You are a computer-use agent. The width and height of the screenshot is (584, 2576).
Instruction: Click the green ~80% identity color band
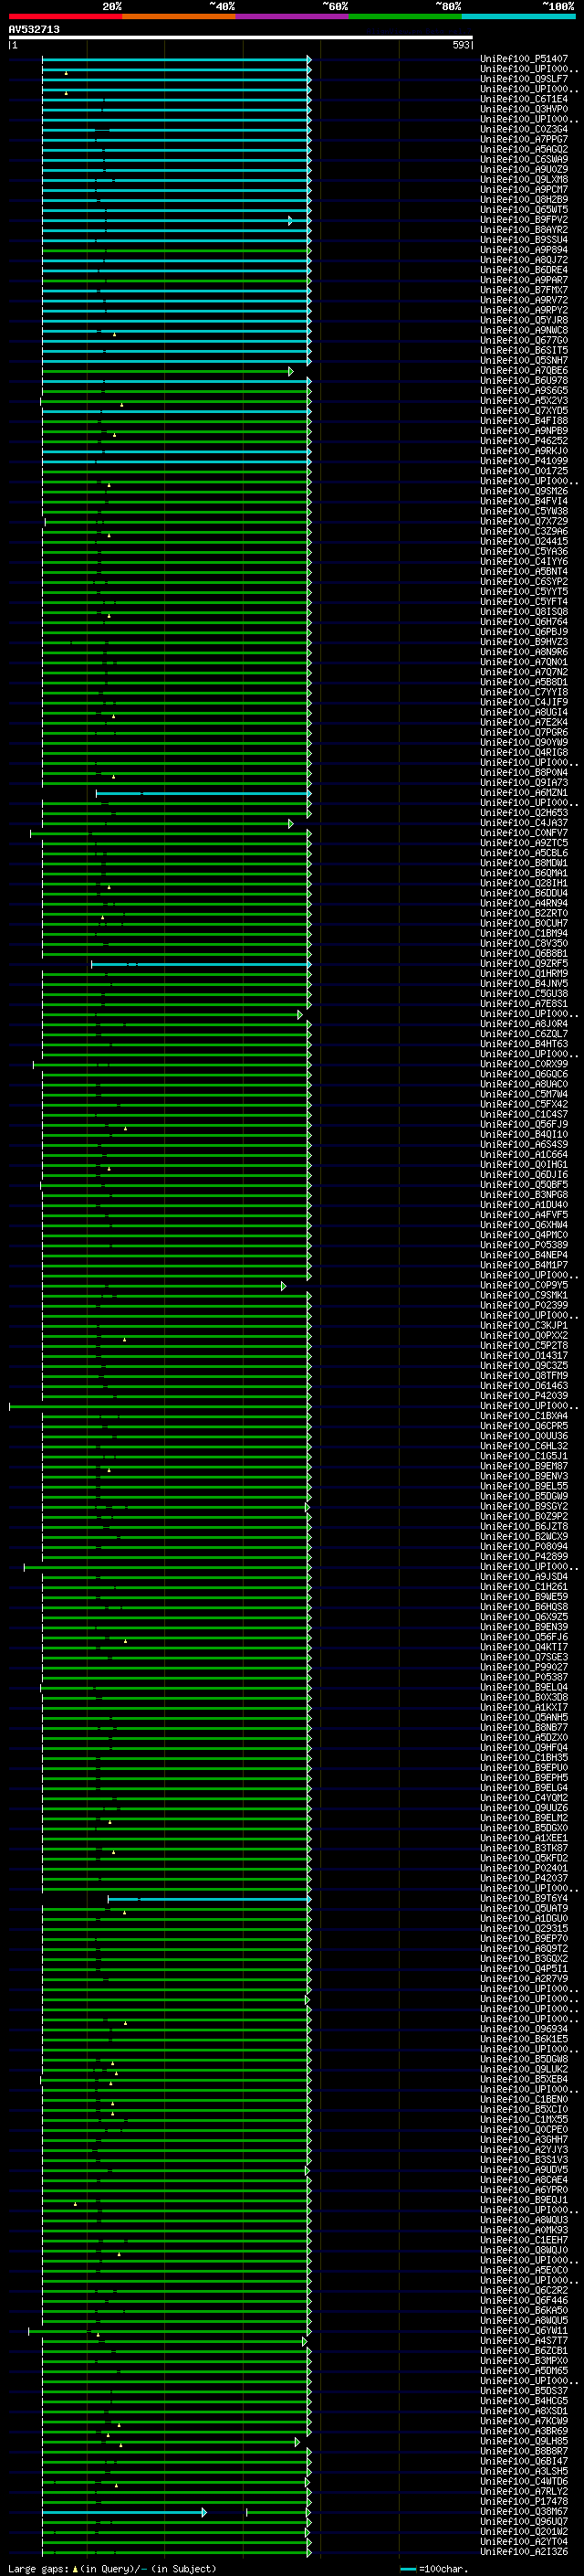pos(405,16)
